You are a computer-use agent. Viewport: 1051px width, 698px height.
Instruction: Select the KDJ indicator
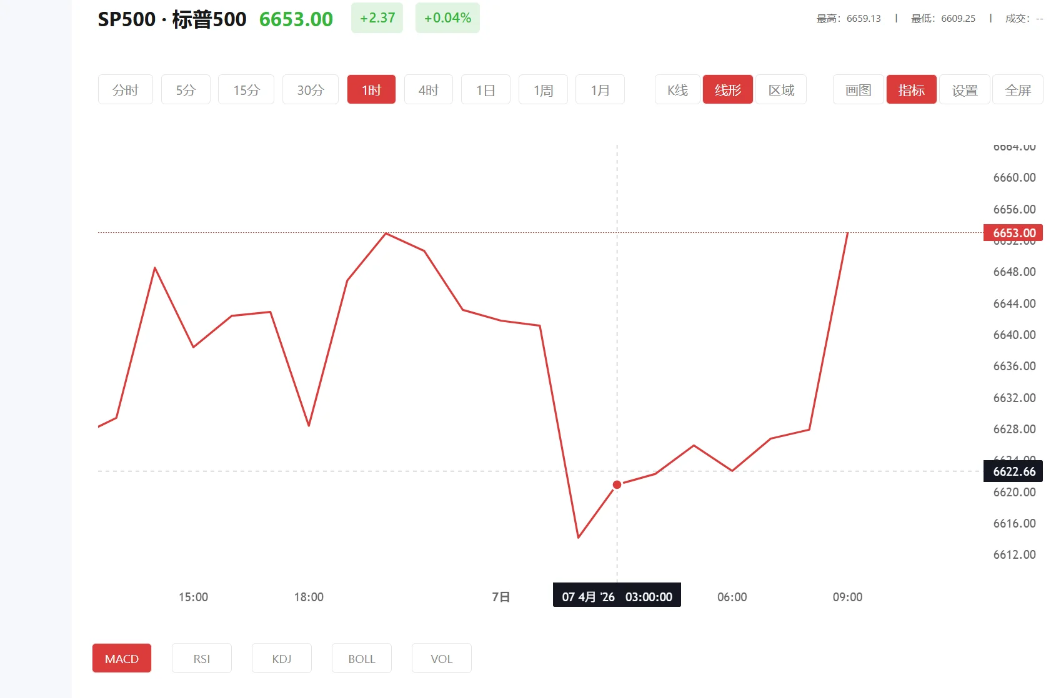point(281,658)
